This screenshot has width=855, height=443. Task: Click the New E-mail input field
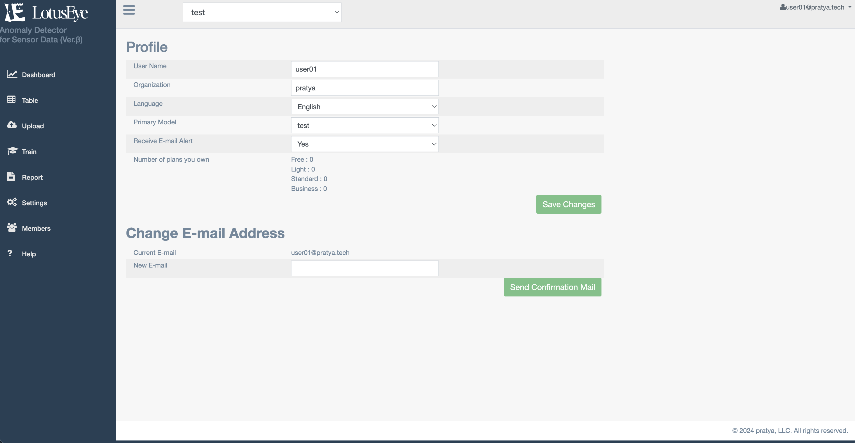coord(365,268)
